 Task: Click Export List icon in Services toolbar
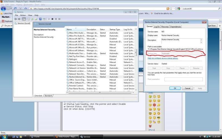(36, 19)
